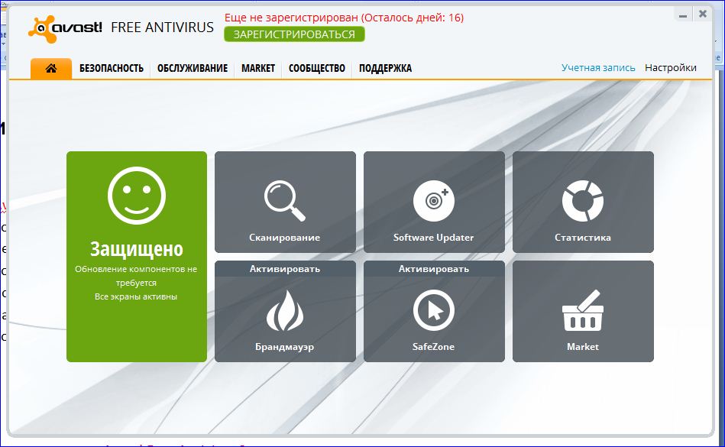
Task: Click the Статистика tile label
Action: tap(583, 238)
